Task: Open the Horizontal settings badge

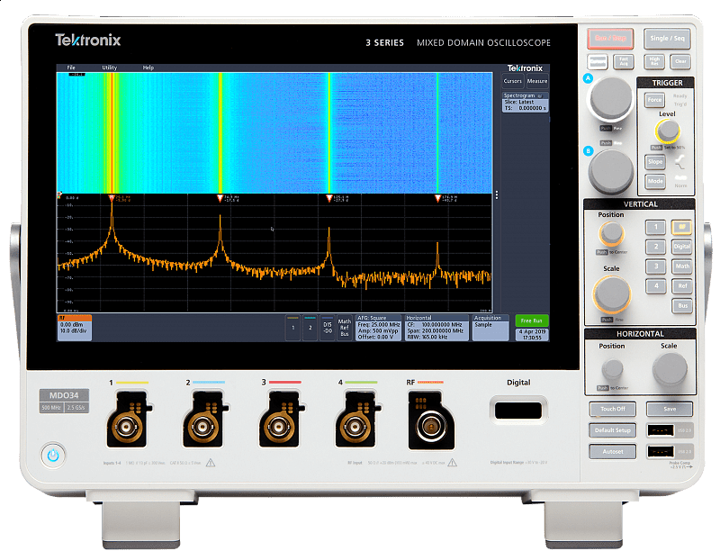Action: (436, 327)
